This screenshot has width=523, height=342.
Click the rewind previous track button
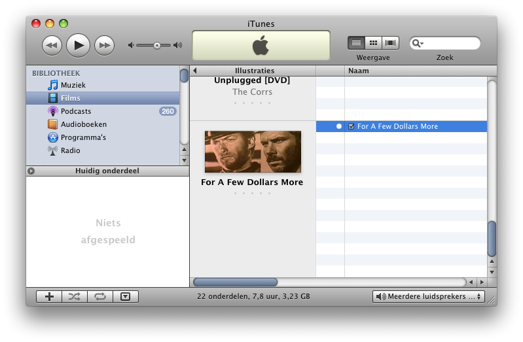coord(52,45)
